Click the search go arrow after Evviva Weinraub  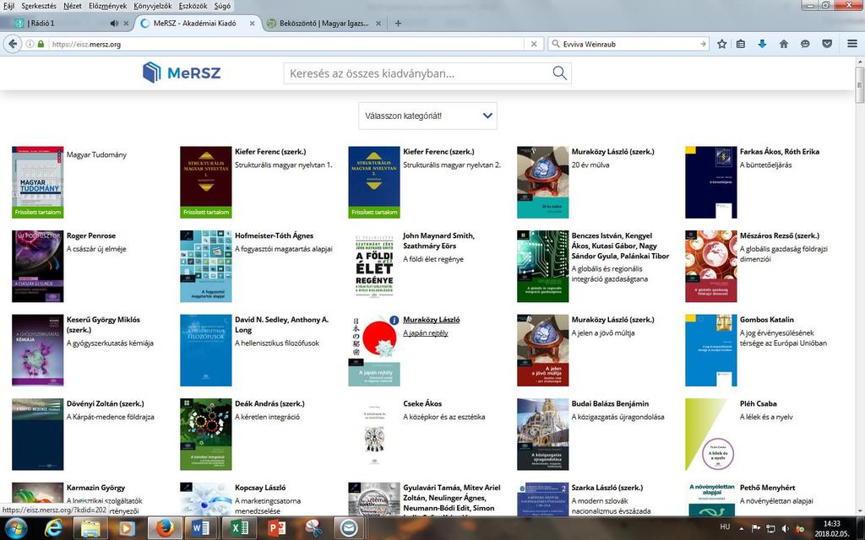click(702, 44)
